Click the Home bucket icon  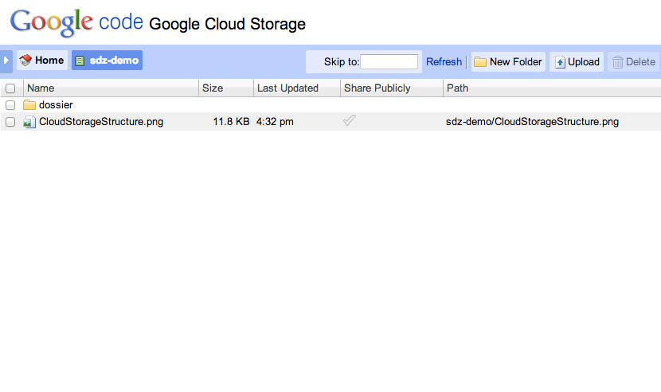(25, 61)
